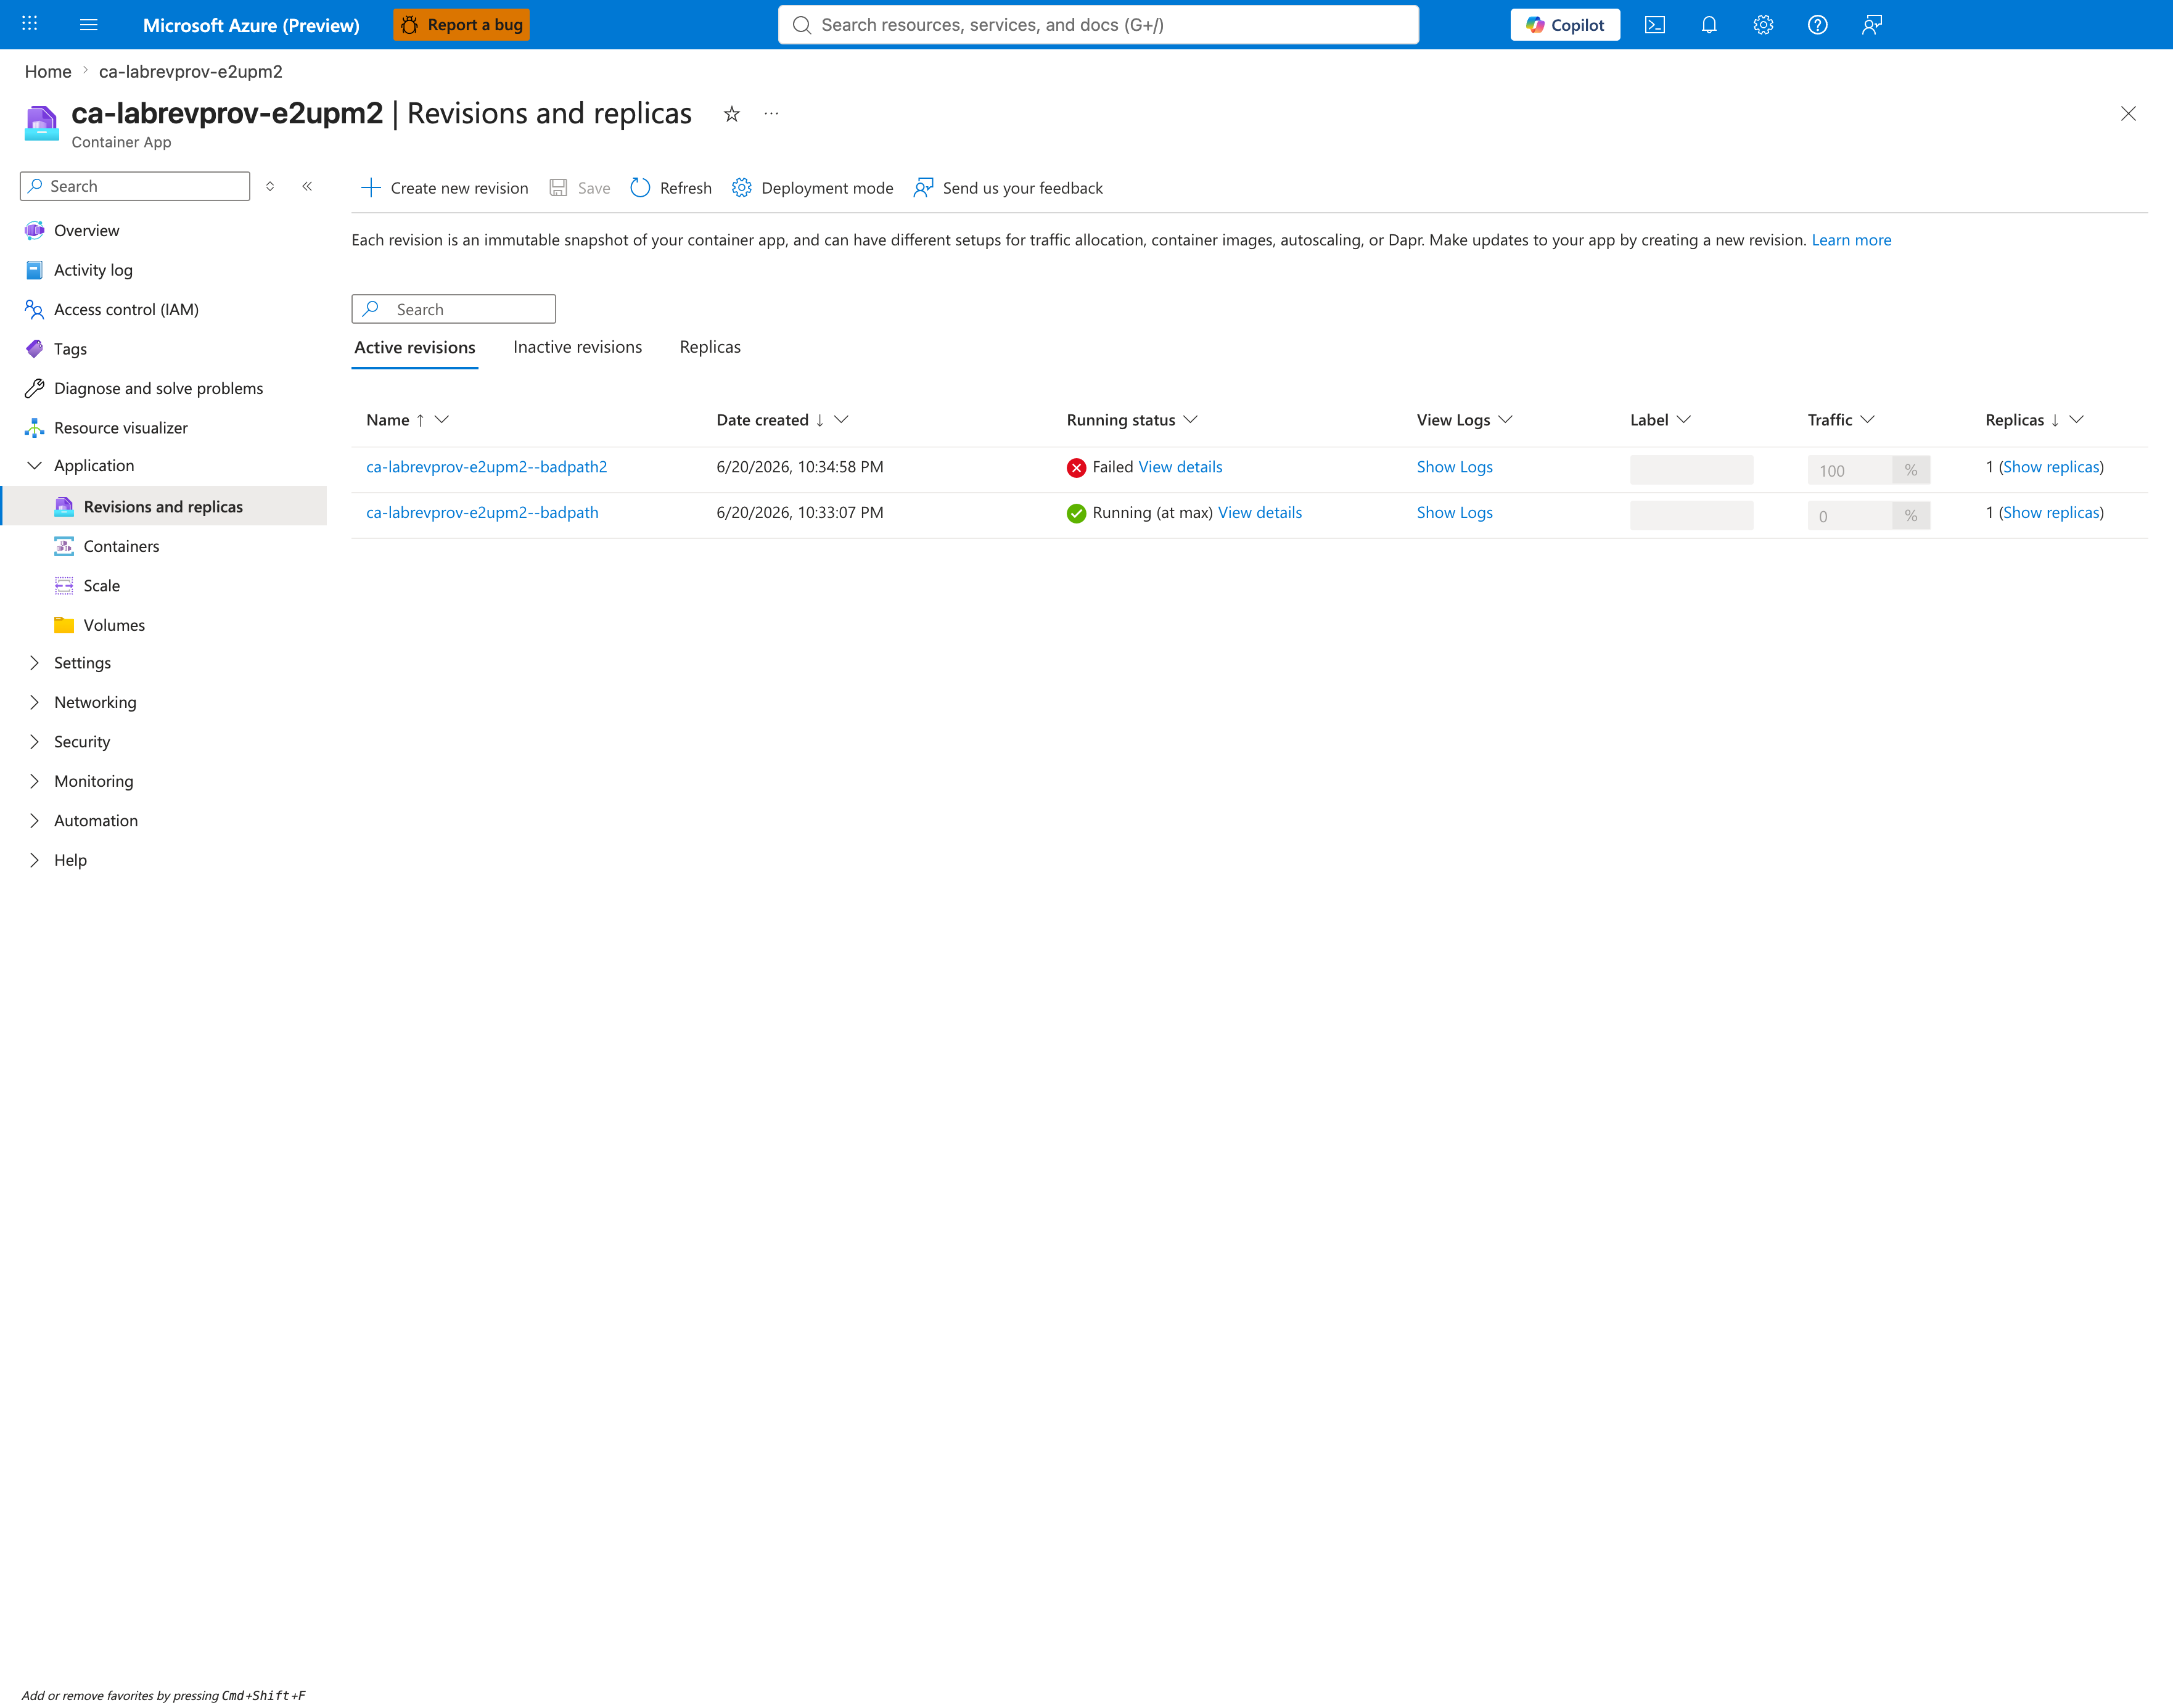This screenshot has height=1708, width=2173.
Task: Refresh the revisions list
Action: [671, 188]
